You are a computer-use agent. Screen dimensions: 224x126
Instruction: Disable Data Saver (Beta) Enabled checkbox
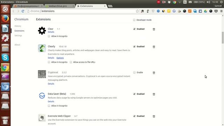(x=134, y=94)
